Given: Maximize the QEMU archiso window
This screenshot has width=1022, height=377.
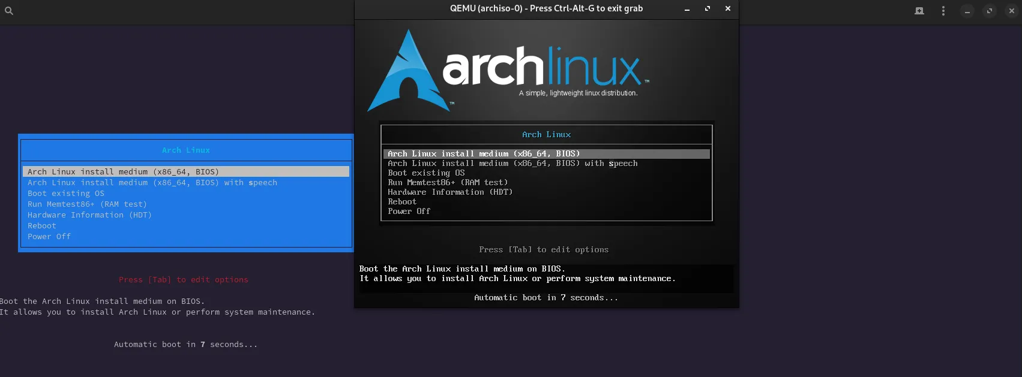Looking at the screenshot, I should (x=708, y=9).
